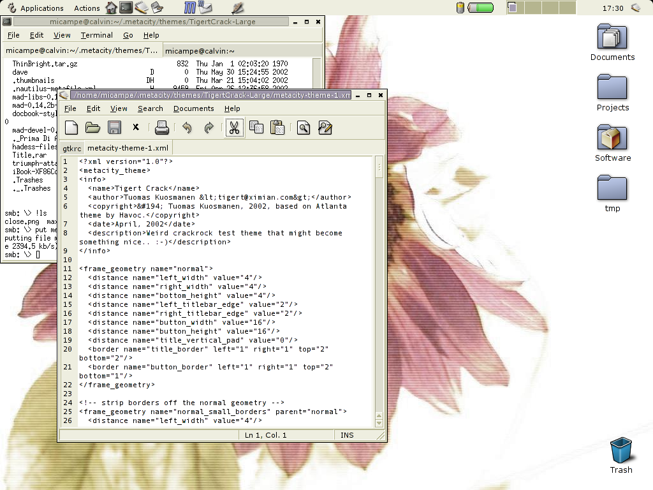Save the file using the floppy disk icon
The image size is (653, 490).
115,128
